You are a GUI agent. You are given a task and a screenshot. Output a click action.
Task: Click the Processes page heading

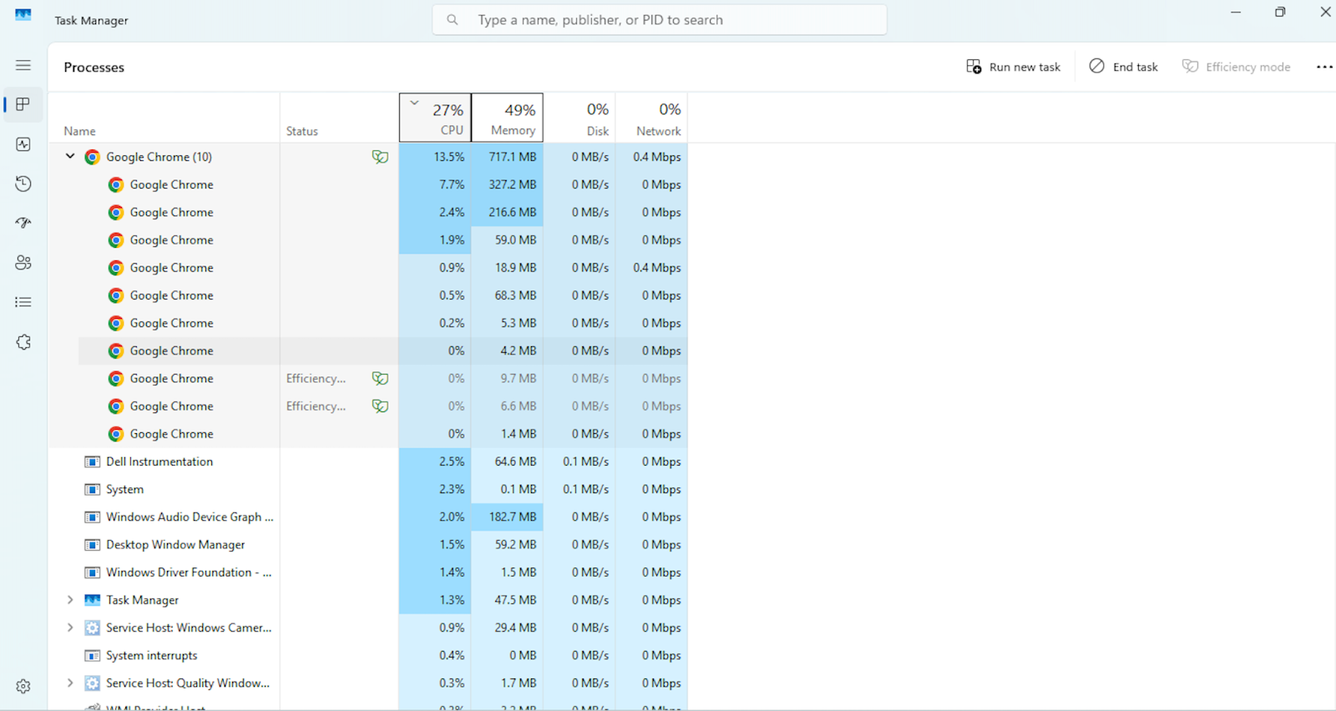(94, 68)
